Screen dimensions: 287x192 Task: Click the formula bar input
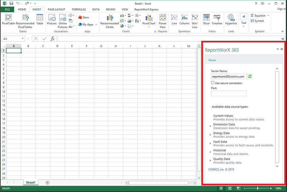click(x=169, y=39)
